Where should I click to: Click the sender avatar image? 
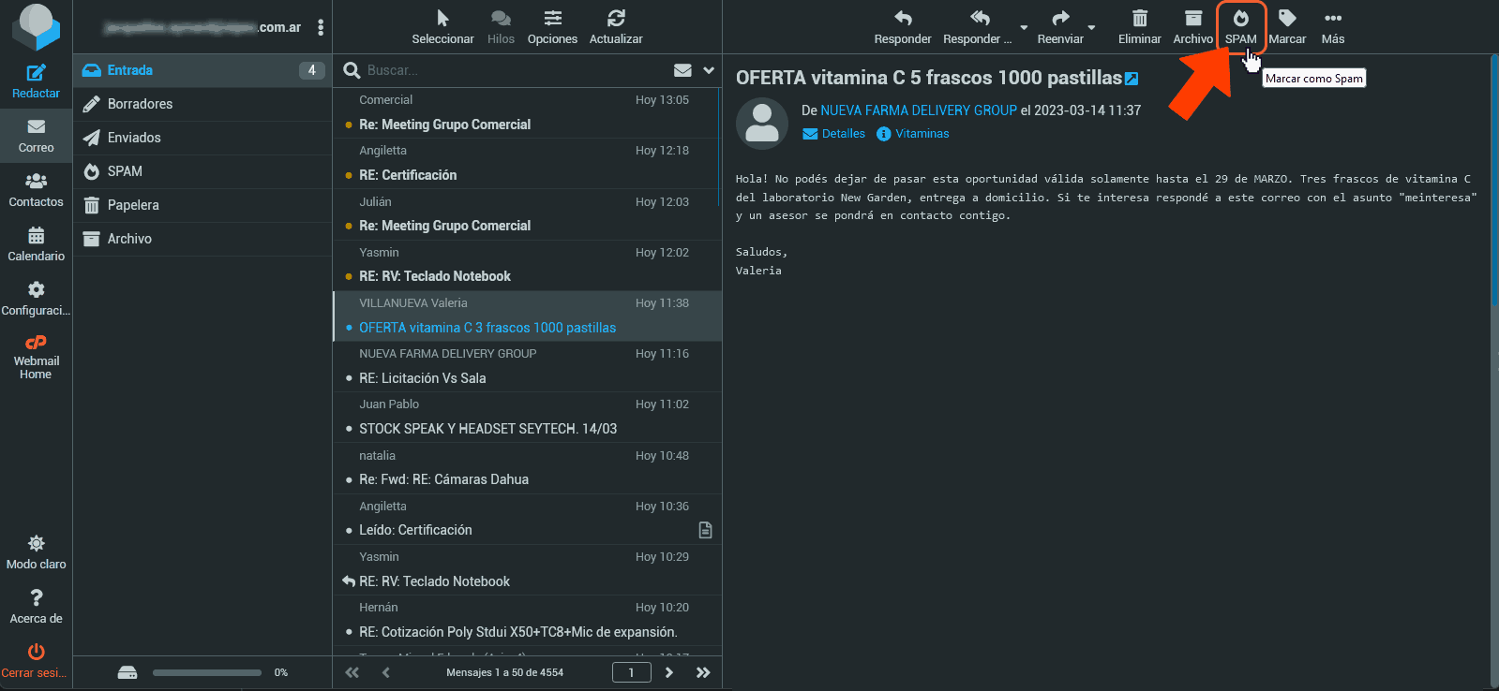pyautogui.click(x=761, y=124)
